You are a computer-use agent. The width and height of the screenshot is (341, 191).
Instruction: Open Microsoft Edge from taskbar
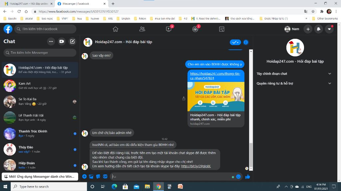(x=115, y=186)
